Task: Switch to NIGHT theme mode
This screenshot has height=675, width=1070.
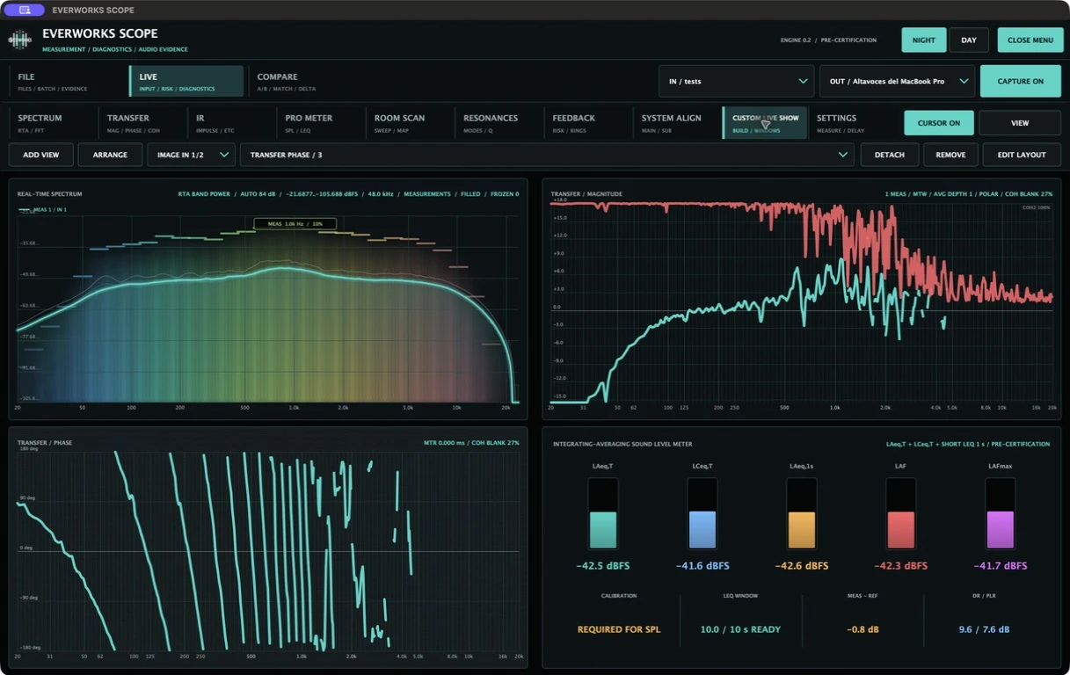Action: pyautogui.click(x=924, y=40)
